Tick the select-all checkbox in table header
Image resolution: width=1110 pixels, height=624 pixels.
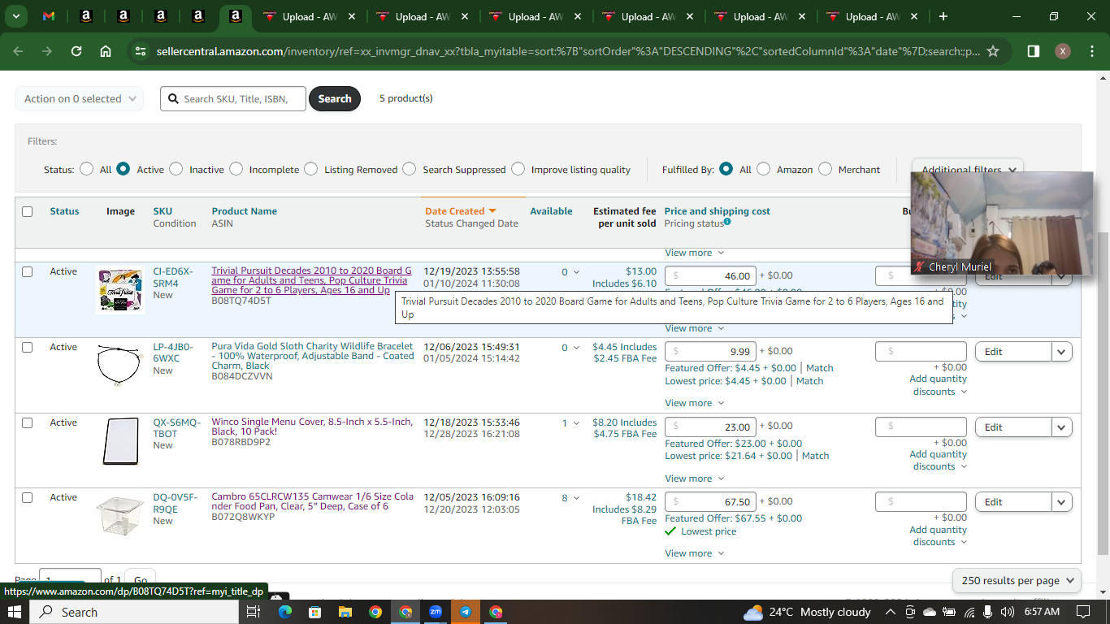pyautogui.click(x=28, y=211)
